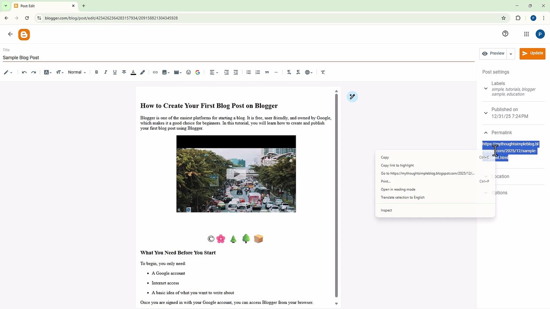This screenshot has width=550, height=309.
Task: Set left-to-right text direction
Action: coord(289,72)
